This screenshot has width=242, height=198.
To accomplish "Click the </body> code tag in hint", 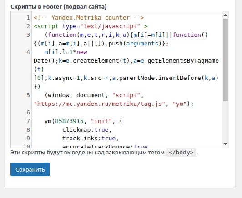I will (x=181, y=153).
